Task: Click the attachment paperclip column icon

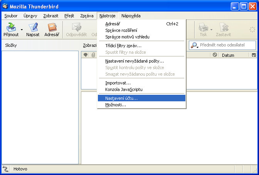Action: [x=93, y=55]
